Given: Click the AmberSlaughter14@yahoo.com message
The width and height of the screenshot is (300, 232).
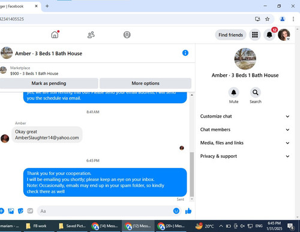Looking at the screenshot, I should (x=47, y=135).
